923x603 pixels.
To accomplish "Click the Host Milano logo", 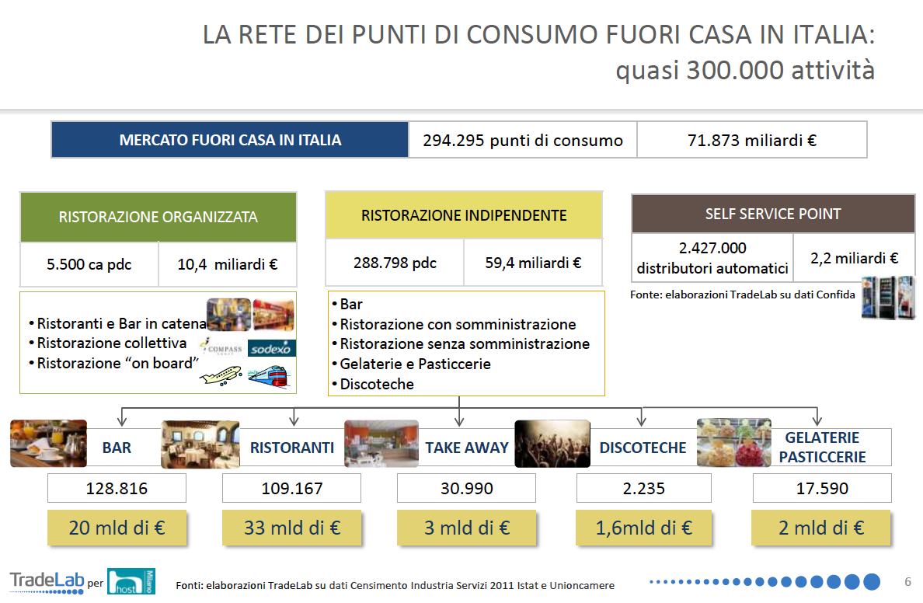I will point(131,580).
